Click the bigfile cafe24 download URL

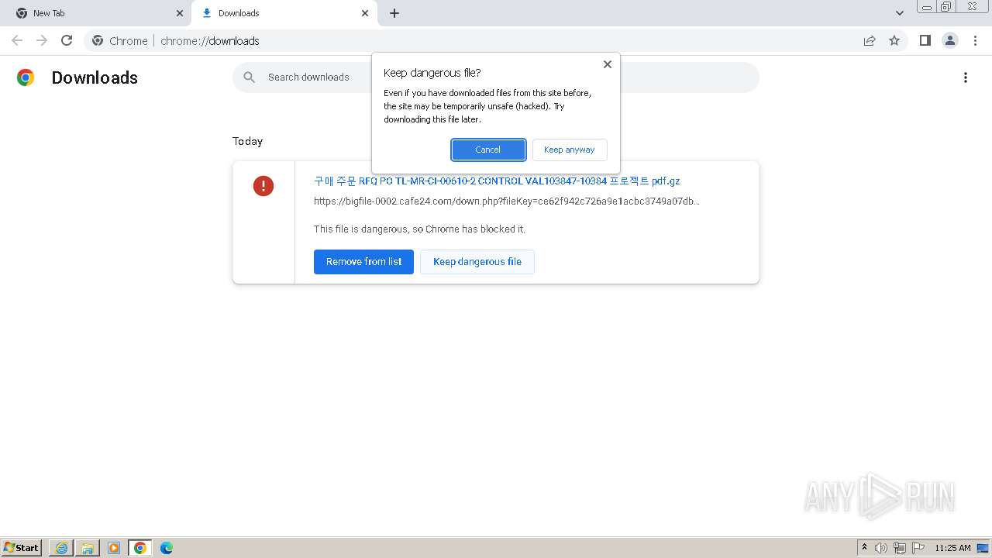507,201
